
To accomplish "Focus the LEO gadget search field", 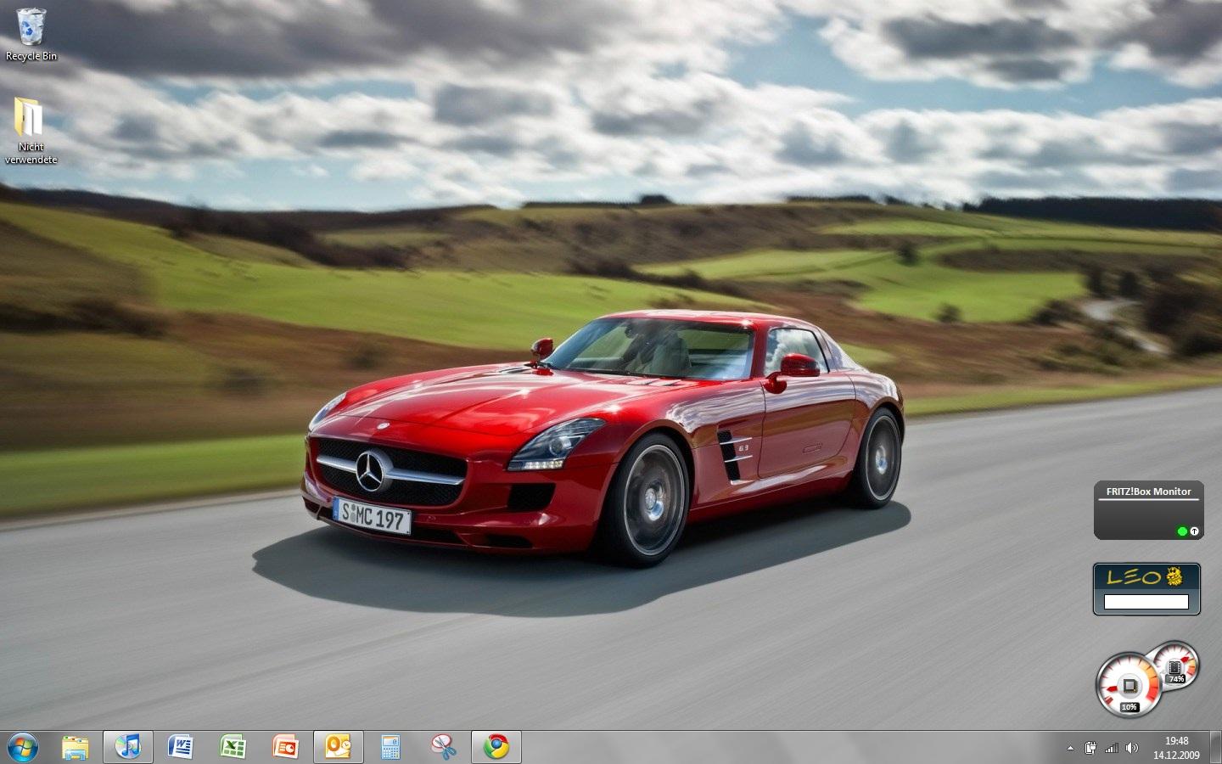I will (x=1146, y=602).
